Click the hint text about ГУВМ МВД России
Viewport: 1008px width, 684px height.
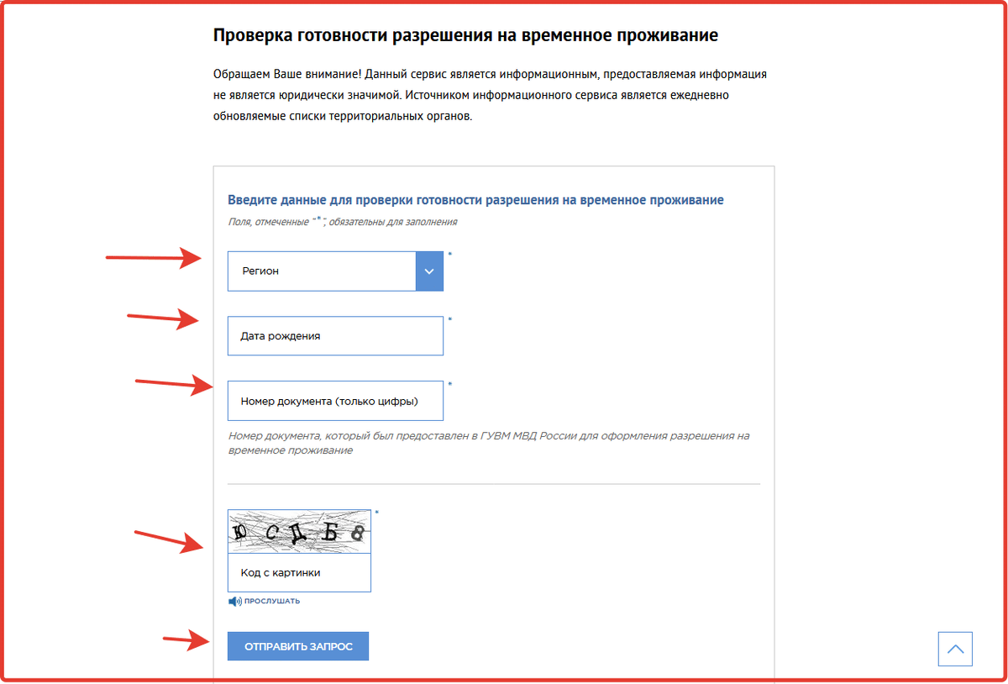488,444
